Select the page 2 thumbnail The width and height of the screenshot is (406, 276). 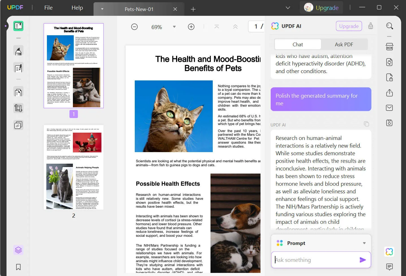click(73, 167)
